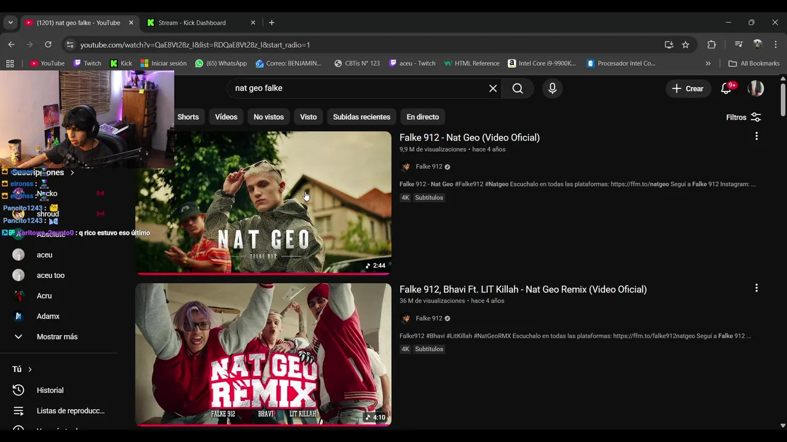Image resolution: width=787 pixels, height=442 pixels.
Task: Start voice search with the microphone
Action: point(552,88)
